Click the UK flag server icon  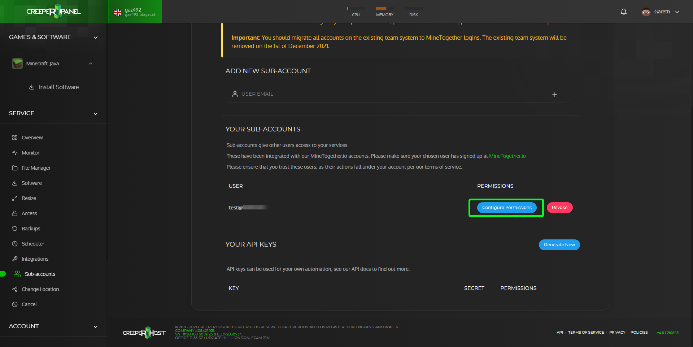(118, 13)
